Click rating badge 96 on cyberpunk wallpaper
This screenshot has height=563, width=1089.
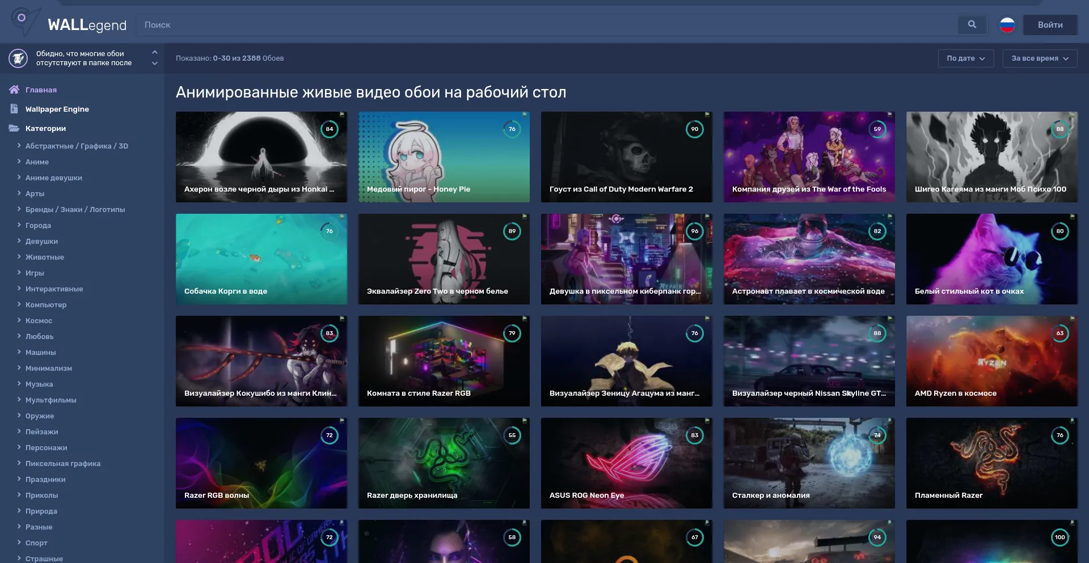tap(694, 231)
